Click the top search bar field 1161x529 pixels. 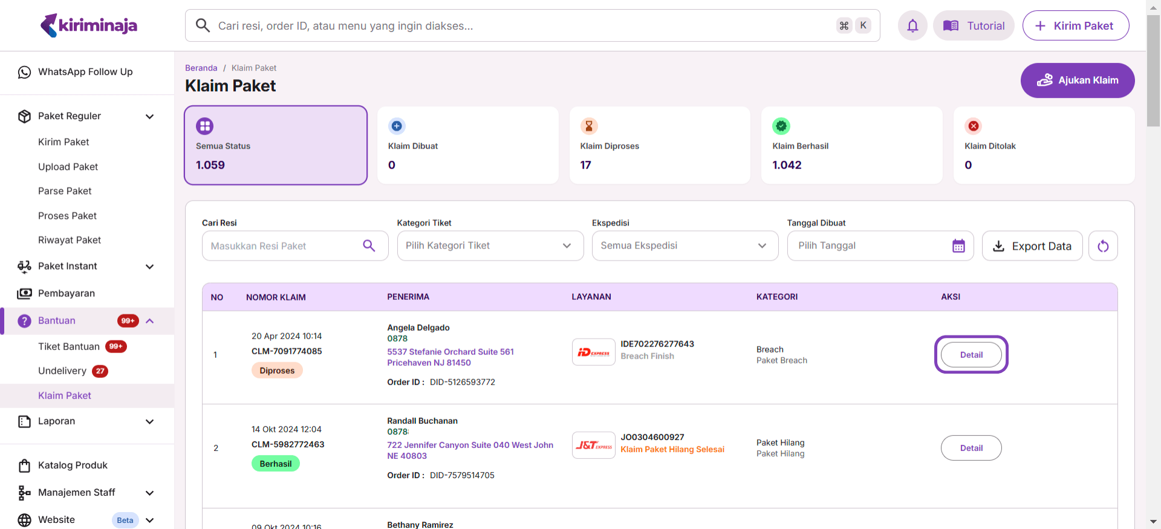pos(520,25)
